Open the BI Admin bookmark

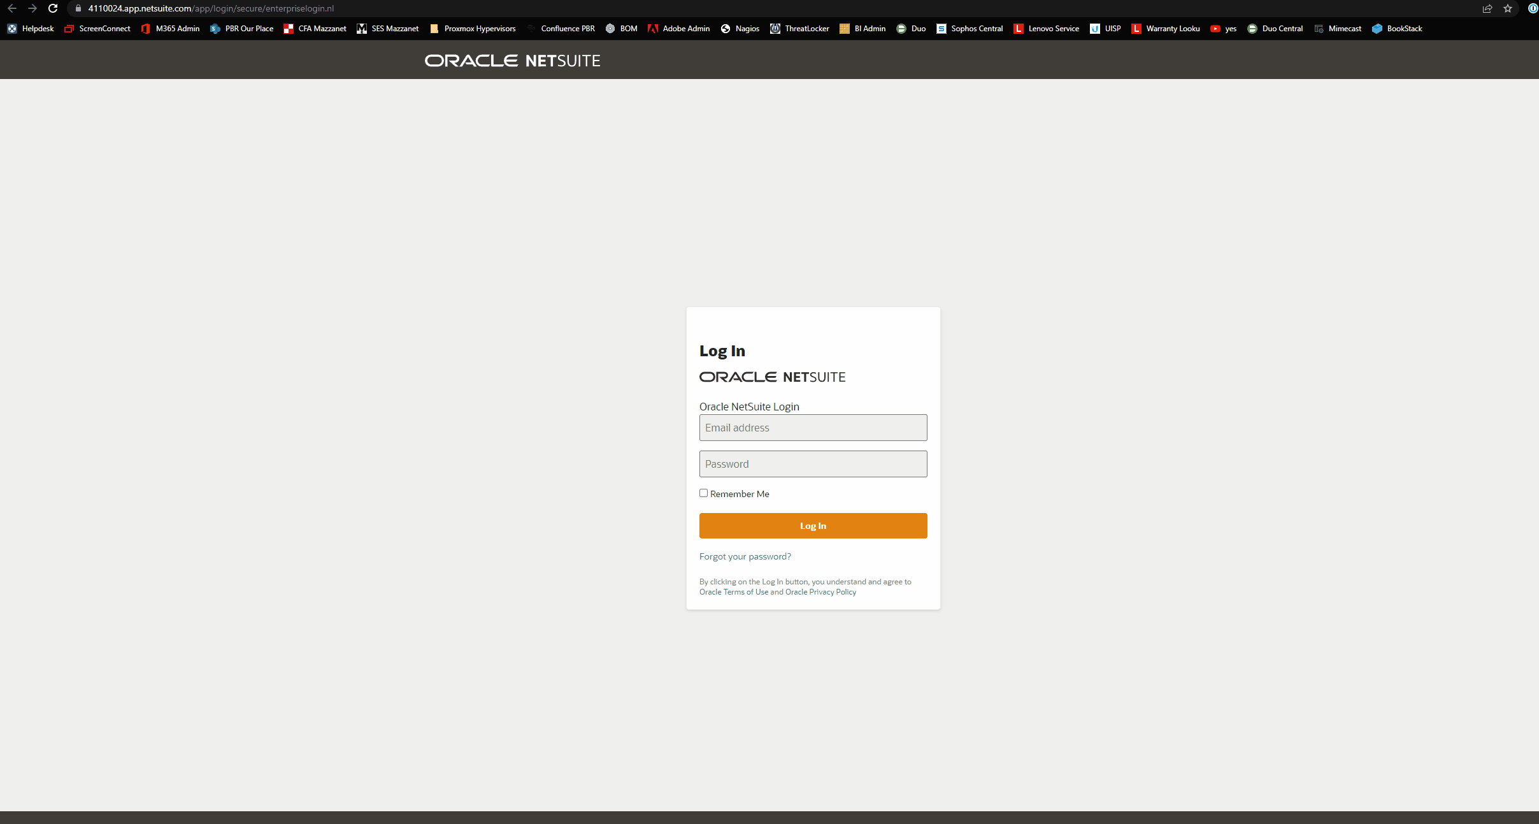(x=863, y=29)
